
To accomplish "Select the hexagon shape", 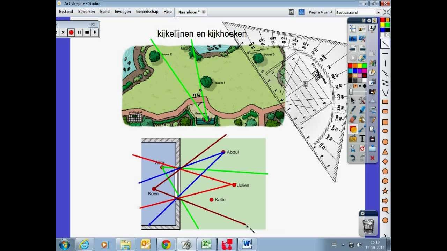I will point(385,181).
